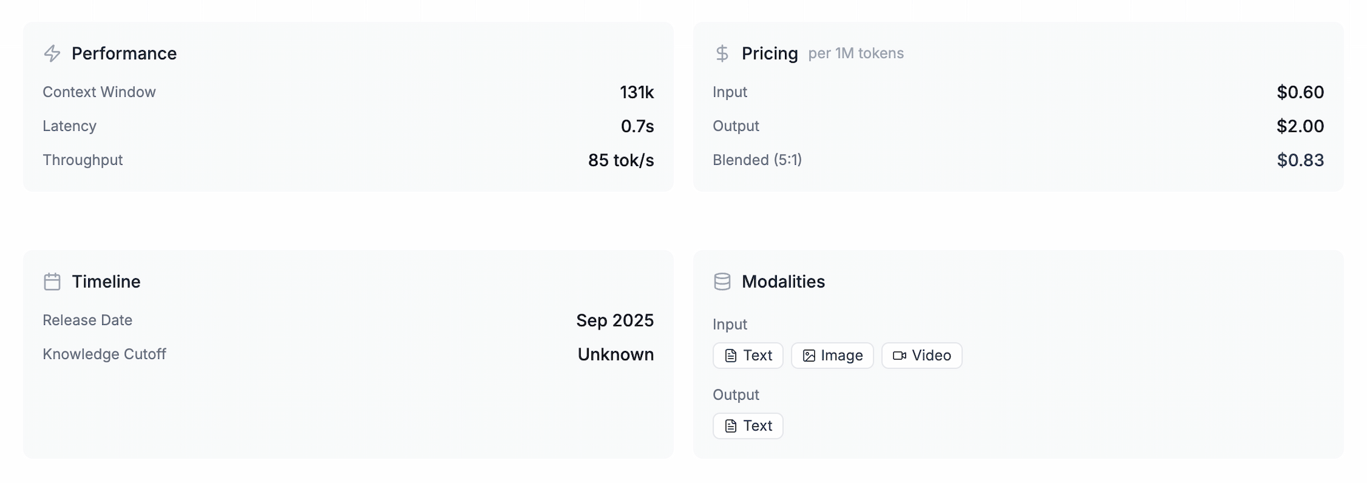Viewport: 1367px width, 483px height.
Task: Click the Timeline section heading
Action: (x=106, y=282)
